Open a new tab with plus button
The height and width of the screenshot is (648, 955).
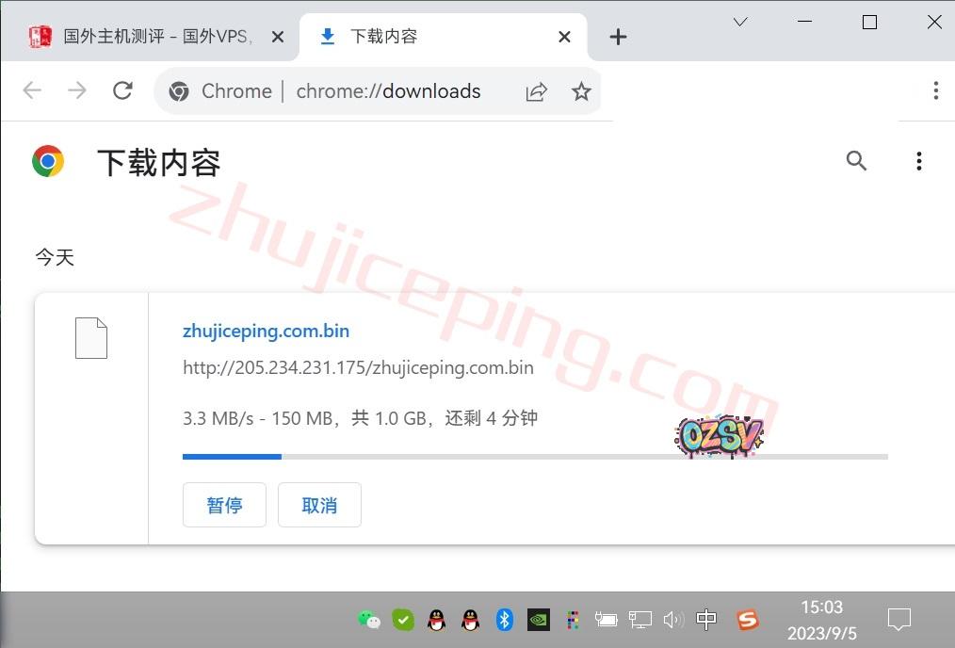(618, 37)
